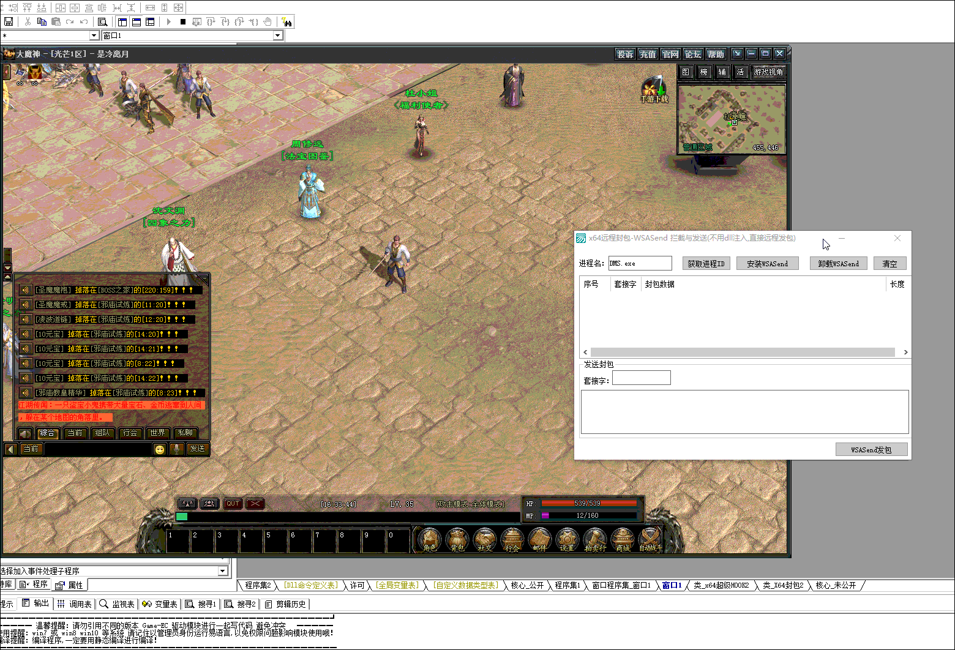Click speaker icon beside 圣魔魔袍 message
The image size is (955, 650).
pyautogui.click(x=25, y=290)
